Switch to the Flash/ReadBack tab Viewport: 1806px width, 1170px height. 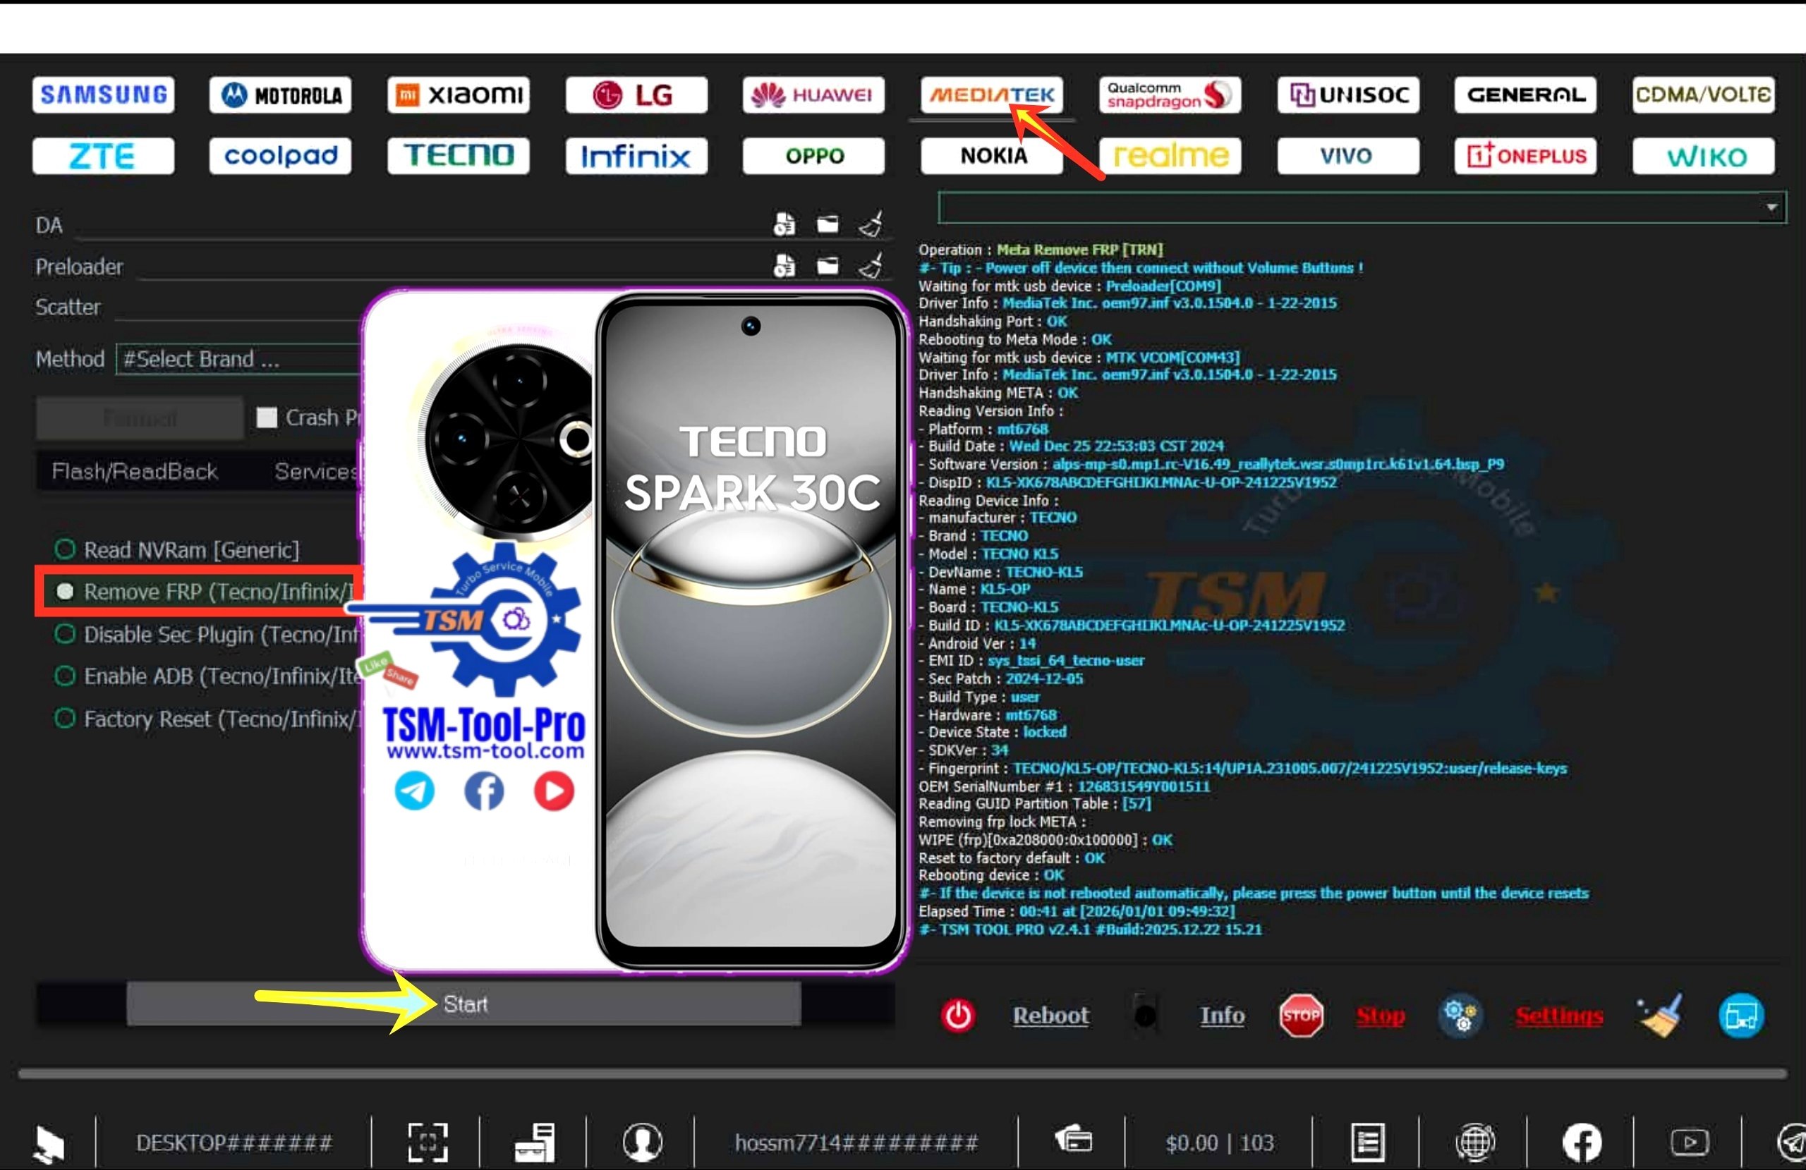pyautogui.click(x=135, y=471)
